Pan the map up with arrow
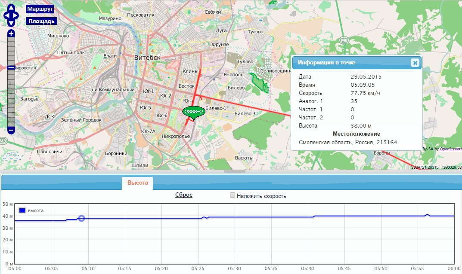462x274 pixels. pos(11,7)
